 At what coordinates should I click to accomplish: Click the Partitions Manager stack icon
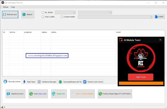point(39,82)
